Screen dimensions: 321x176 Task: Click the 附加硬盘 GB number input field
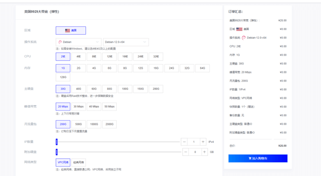[195, 152]
